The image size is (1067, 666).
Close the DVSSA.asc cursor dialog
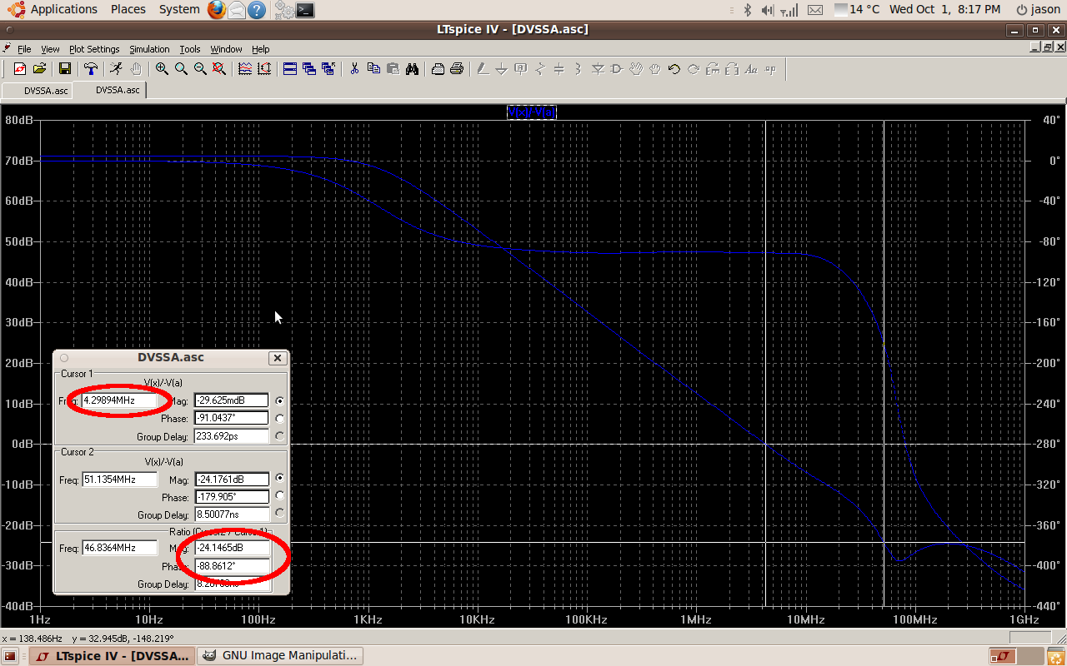278,358
